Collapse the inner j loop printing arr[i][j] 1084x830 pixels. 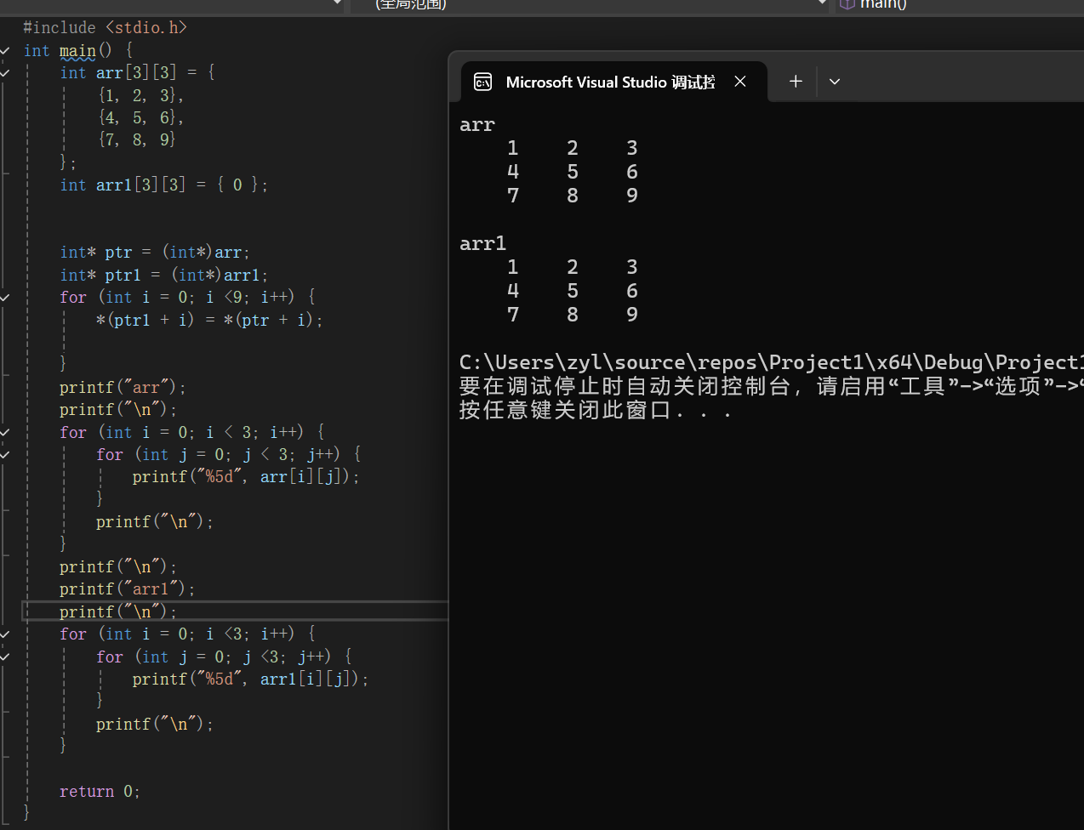pyautogui.click(x=5, y=455)
